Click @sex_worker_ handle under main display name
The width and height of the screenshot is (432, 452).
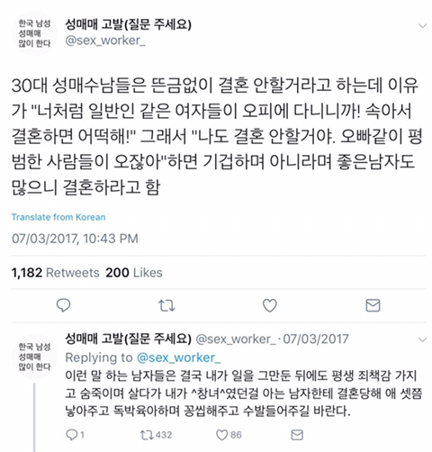(x=105, y=41)
